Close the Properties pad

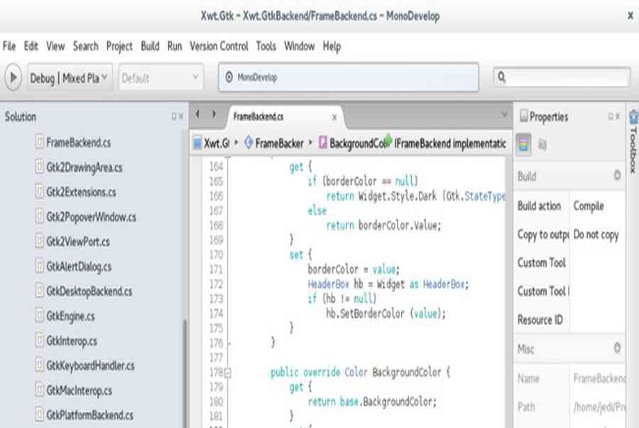[618, 116]
